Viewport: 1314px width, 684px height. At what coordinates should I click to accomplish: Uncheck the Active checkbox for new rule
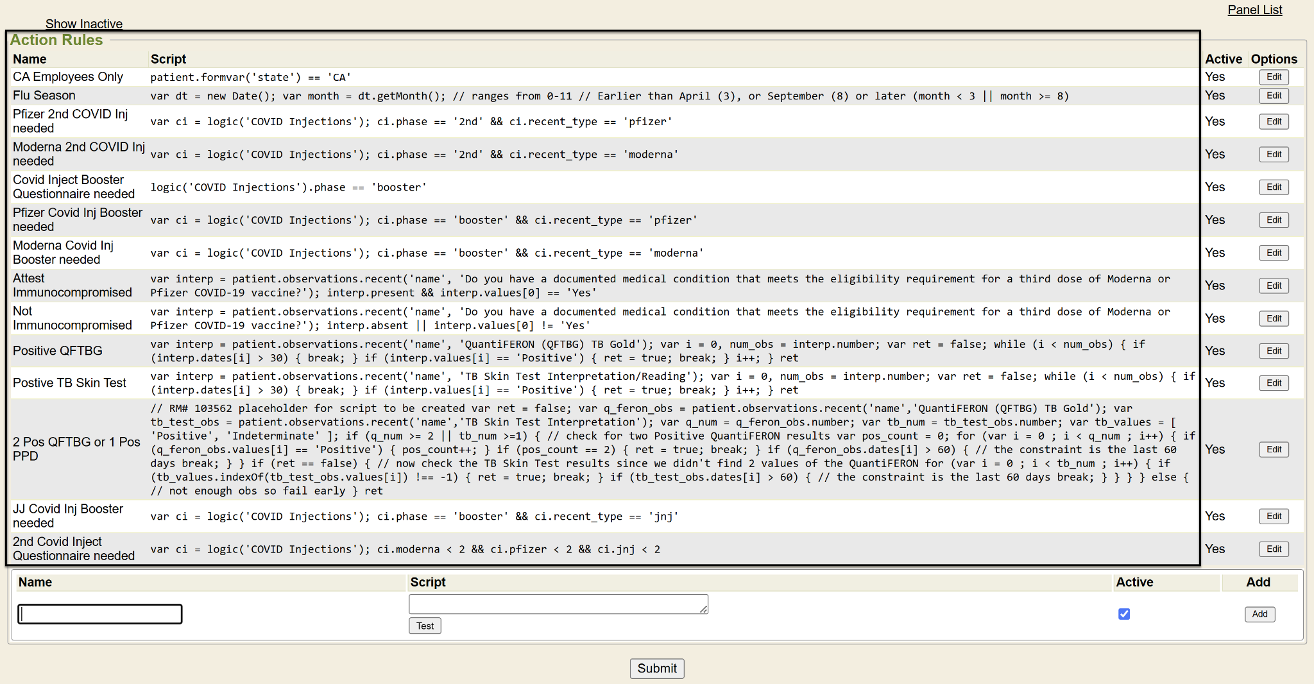point(1123,614)
